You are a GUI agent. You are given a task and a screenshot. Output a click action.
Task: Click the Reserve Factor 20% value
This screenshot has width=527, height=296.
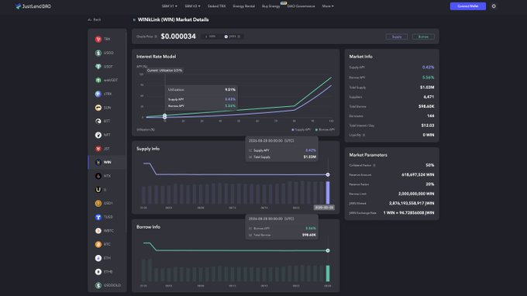pos(430,184)
